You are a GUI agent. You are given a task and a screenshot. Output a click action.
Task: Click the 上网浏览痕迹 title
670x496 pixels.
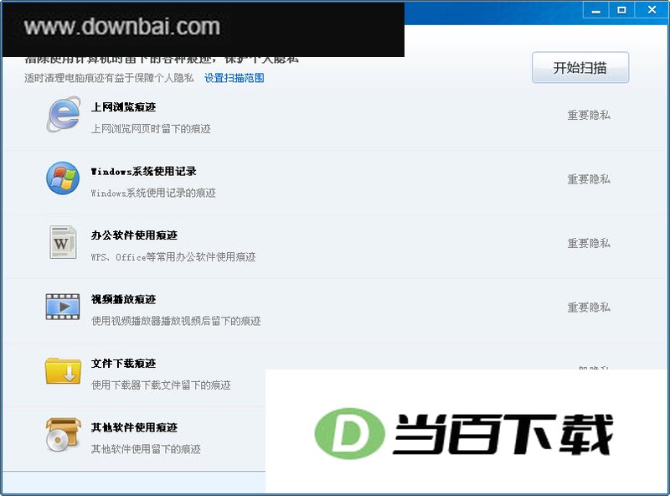pyautogui.click(x=123, y=107)
